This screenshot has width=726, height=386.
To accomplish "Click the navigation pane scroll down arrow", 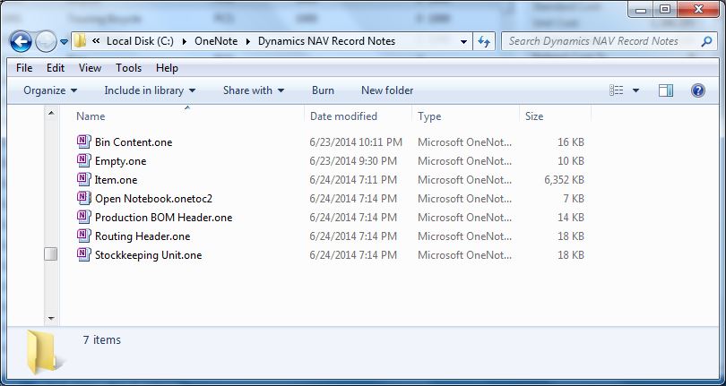I will 51,319.
